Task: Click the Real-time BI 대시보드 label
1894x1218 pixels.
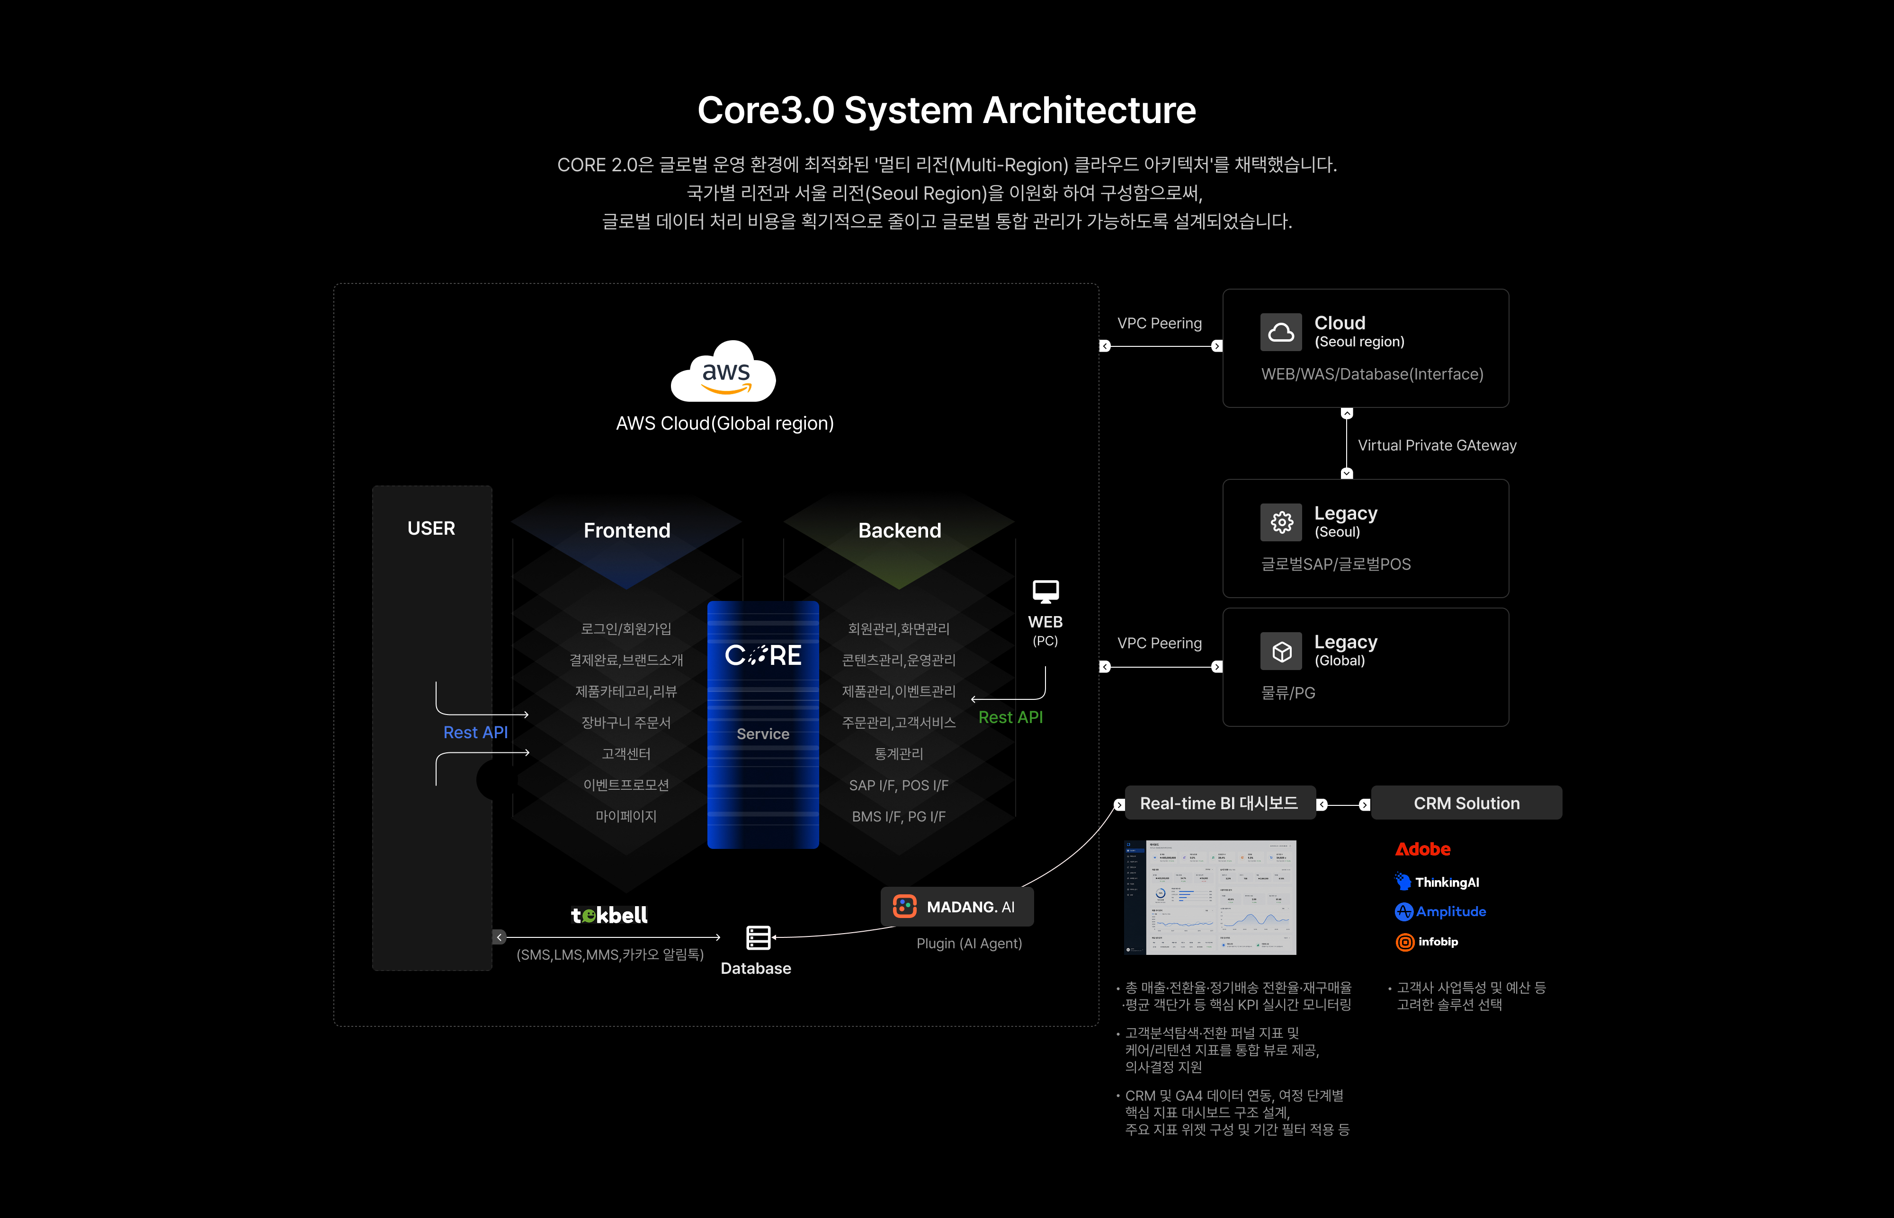Action: pos(1219,803)
